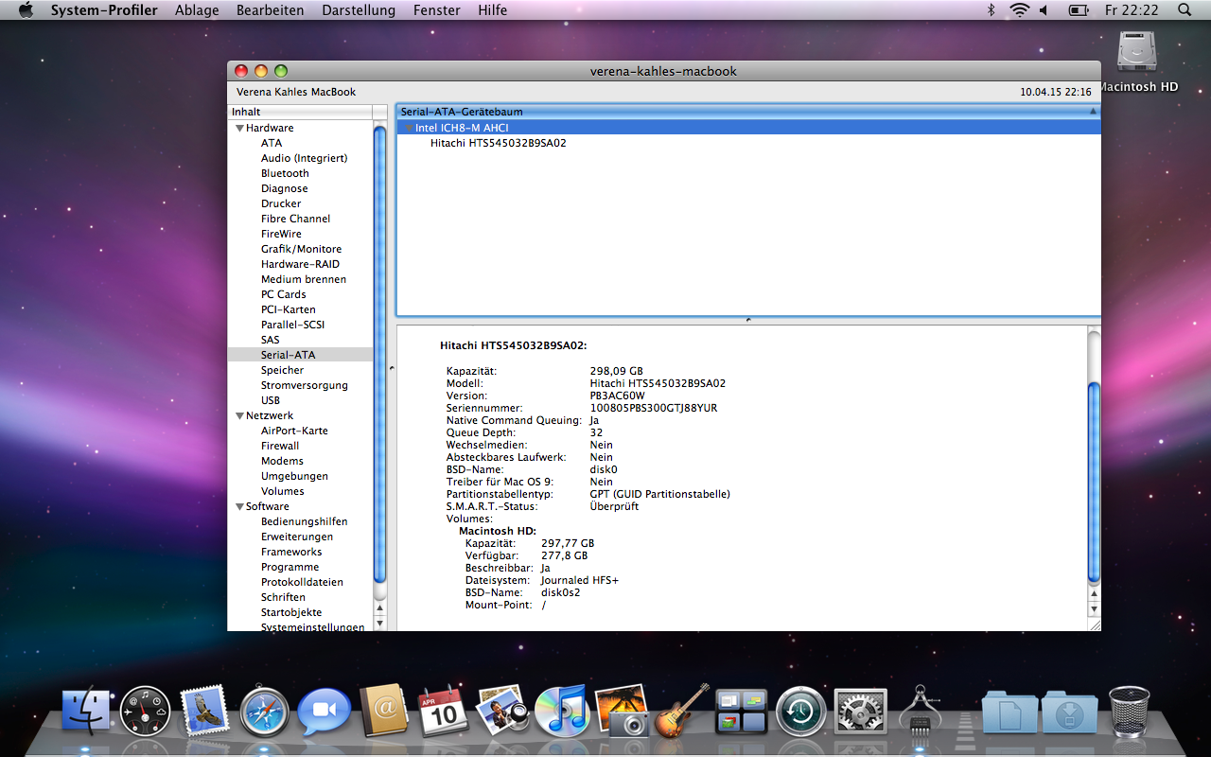The width and height of the screenshot is (1211, 757).
Task: Open Mail app in Dock
Action: point(204,710)
